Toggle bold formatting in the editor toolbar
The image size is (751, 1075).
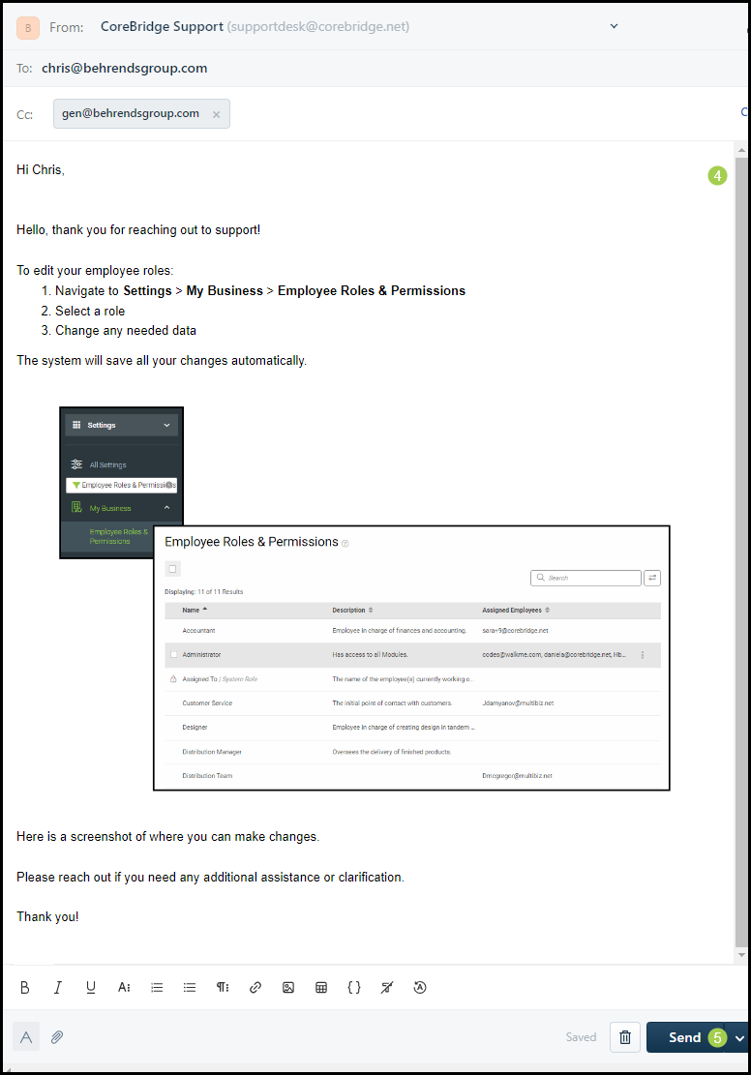coord(25,987)
